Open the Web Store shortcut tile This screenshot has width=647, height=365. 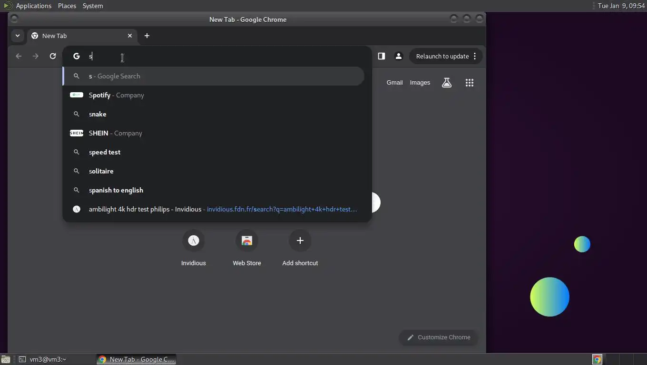(x=246, y=248)
